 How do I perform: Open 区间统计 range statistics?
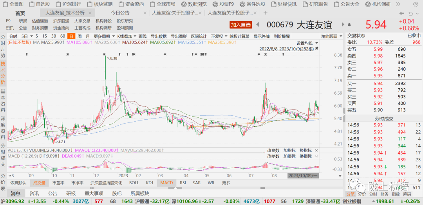[x=199, y=36]
